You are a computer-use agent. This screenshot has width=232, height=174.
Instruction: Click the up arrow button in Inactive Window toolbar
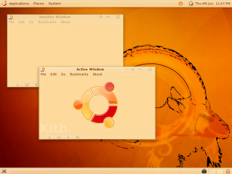[18, 85]
